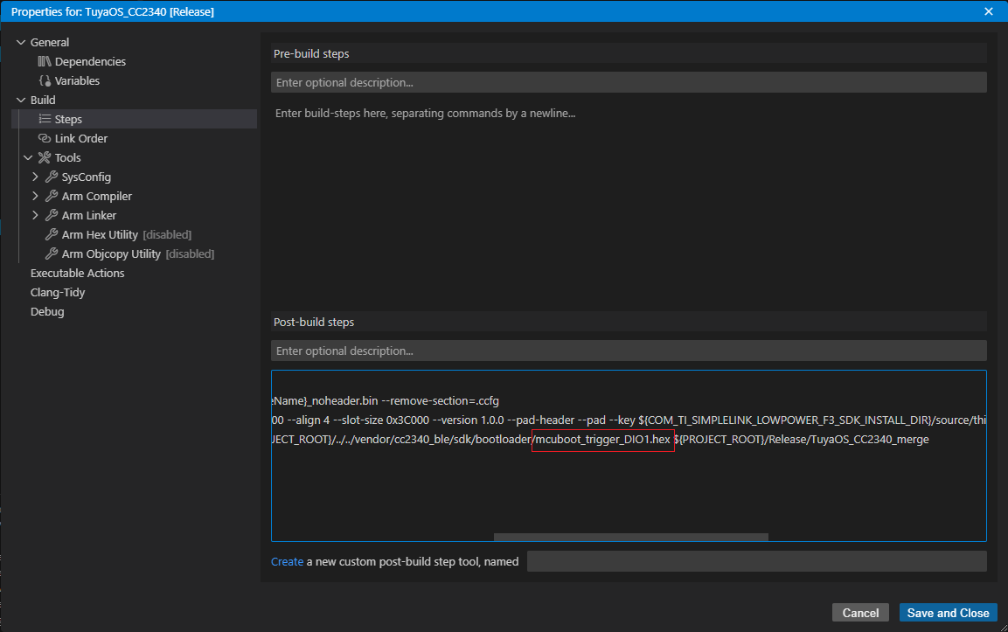Screen dimensions: 1008x632
Task: Click the Link Order chain icon
Action: click(x=45, y=138)
